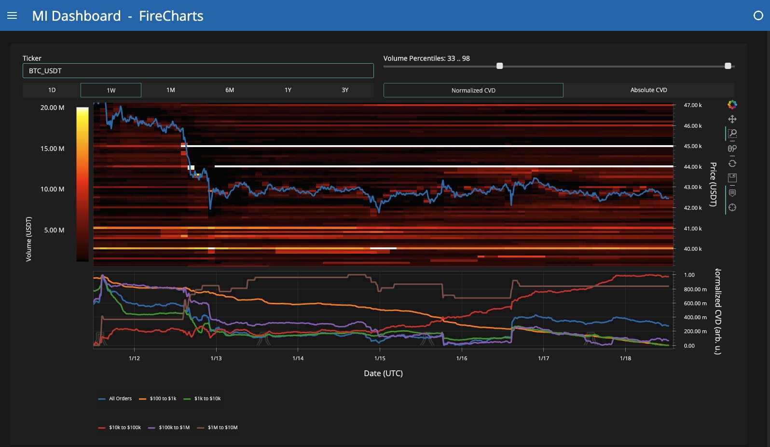
Task: Toggle the All Orders legend entry
Action: point(115,399)
